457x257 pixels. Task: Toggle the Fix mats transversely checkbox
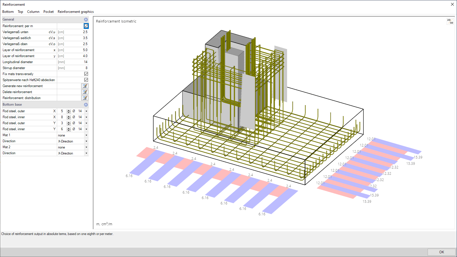pos(86,74)
